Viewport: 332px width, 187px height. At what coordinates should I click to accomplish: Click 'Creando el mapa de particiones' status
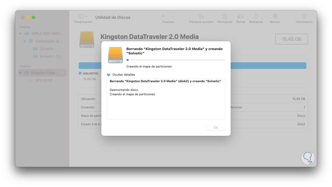149,66
